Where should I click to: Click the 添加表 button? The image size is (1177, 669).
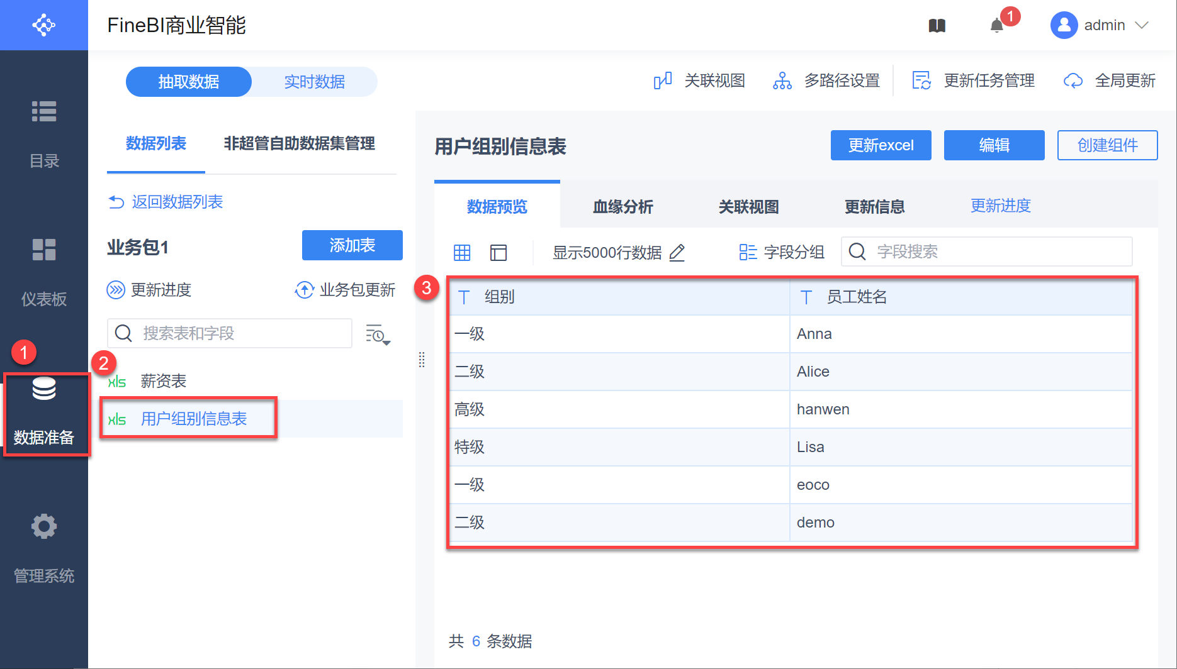point(352,245)
